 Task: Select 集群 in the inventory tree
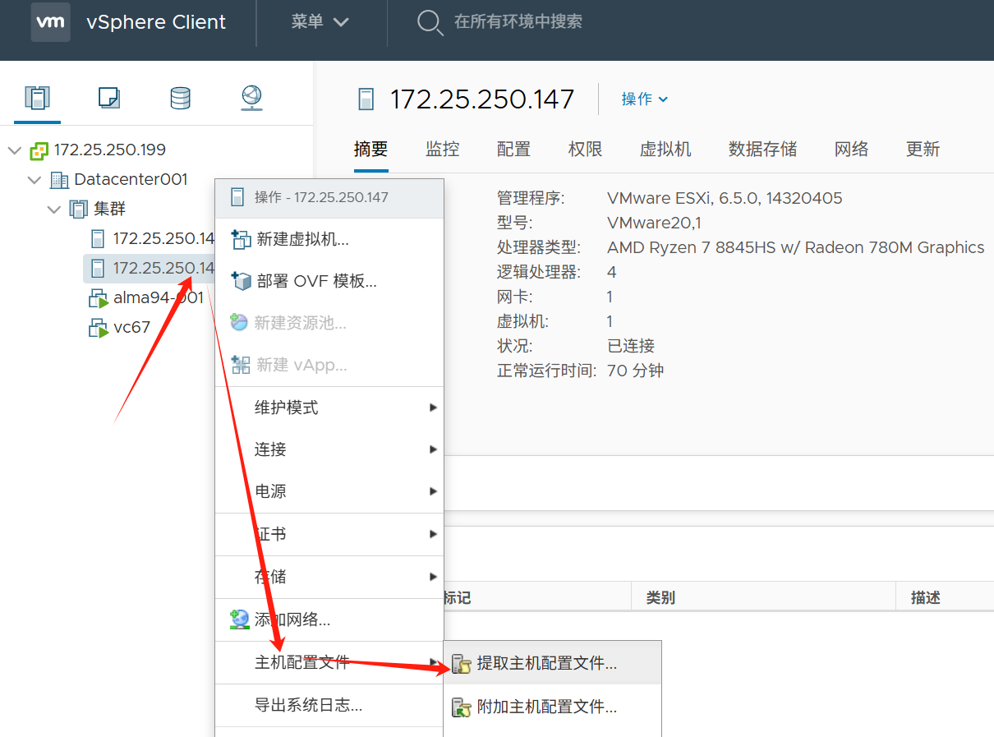(109, 210)
